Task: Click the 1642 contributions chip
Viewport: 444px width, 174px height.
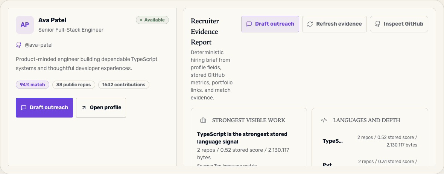Action: pyautogui.click(x=124, y=85)
